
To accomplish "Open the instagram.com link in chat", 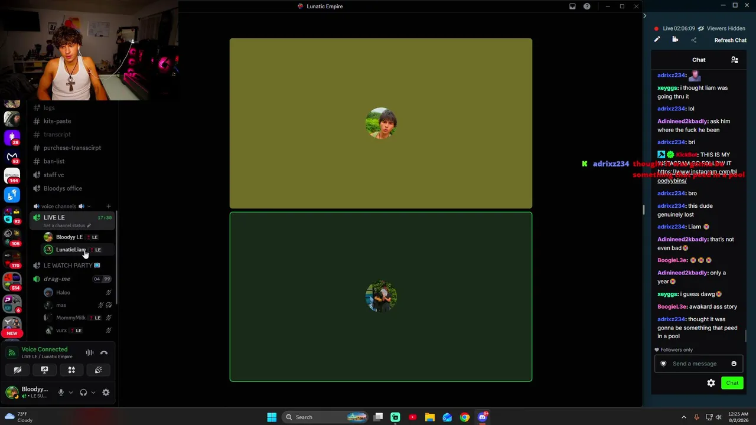I will pos(697,176).
